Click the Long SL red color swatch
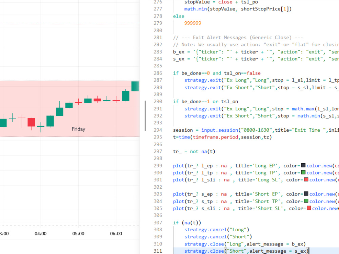 tap(306, 179)
